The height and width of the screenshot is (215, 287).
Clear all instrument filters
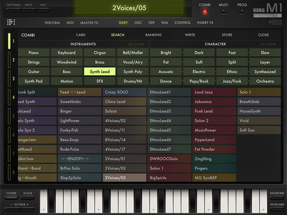(136, 44)
